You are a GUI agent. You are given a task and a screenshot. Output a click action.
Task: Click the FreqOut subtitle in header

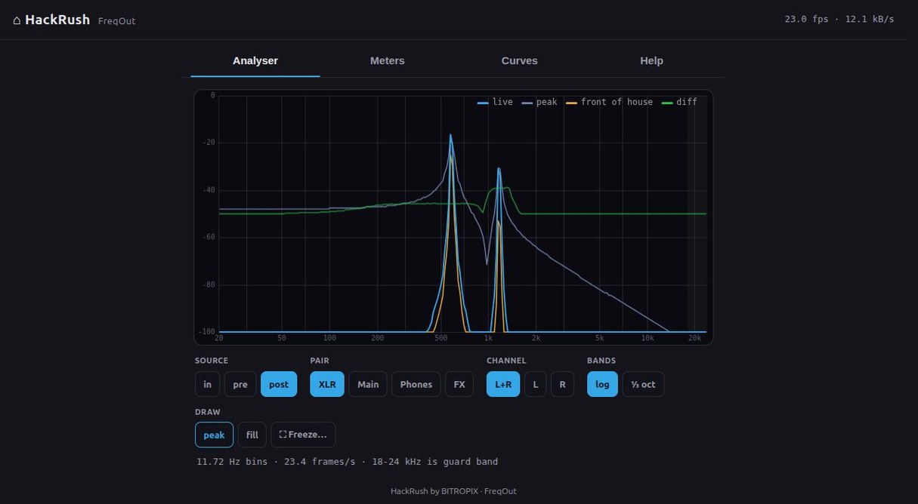[x=117, y=21]
